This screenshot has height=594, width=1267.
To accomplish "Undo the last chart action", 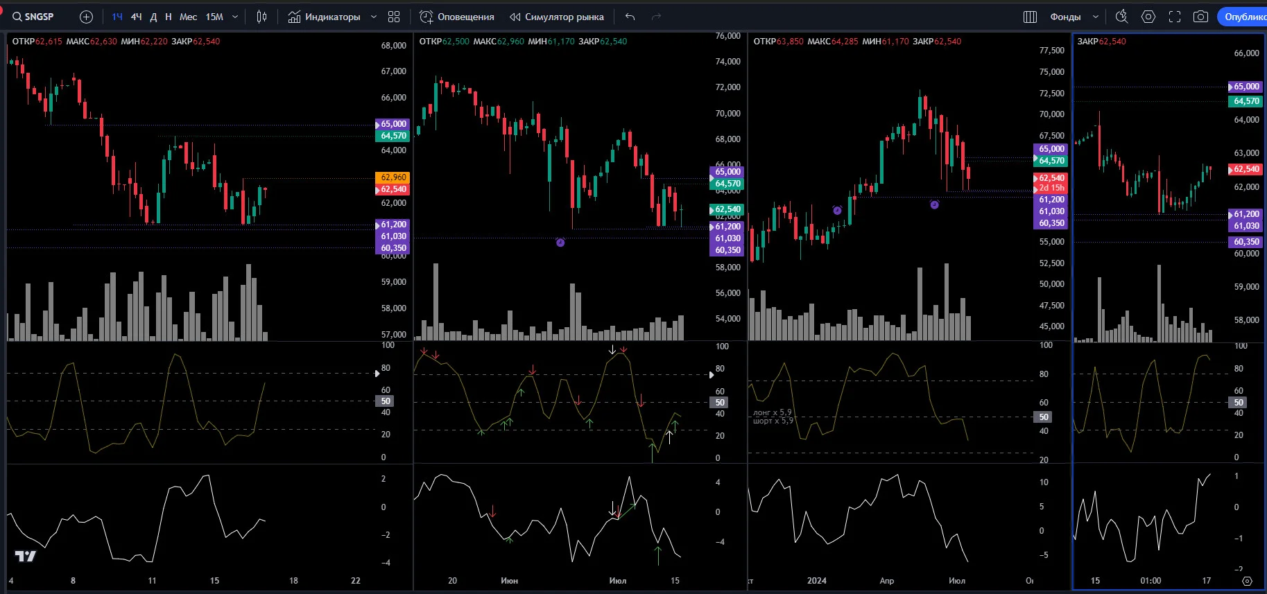I will click(x=630, y=17).
